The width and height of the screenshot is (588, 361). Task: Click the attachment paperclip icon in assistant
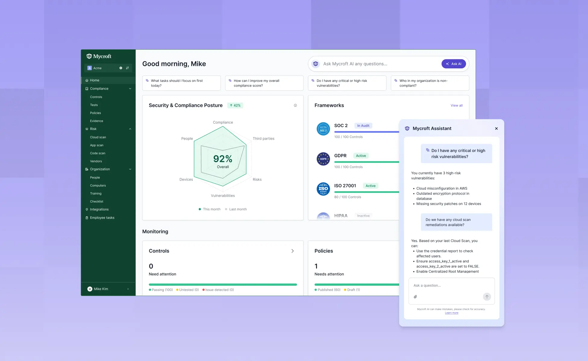point(415,297)
